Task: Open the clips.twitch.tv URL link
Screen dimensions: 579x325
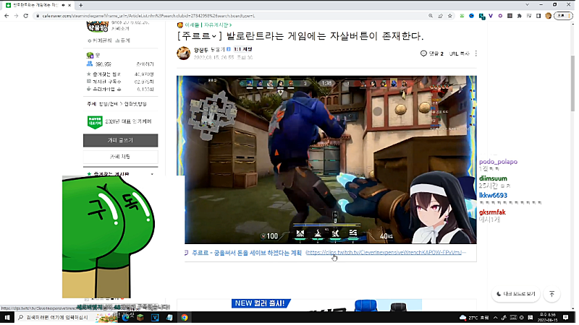Action: coord(386,253)
